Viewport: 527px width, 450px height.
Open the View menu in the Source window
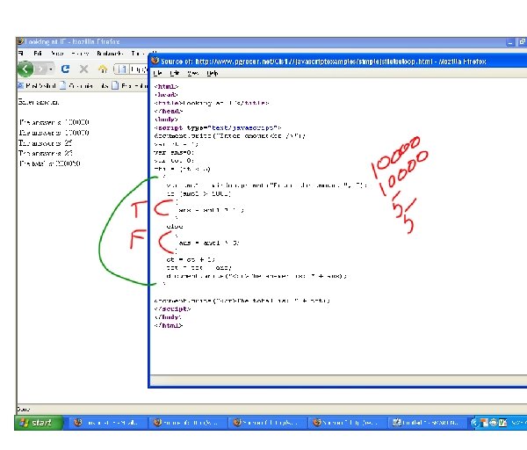coord(192,73)
